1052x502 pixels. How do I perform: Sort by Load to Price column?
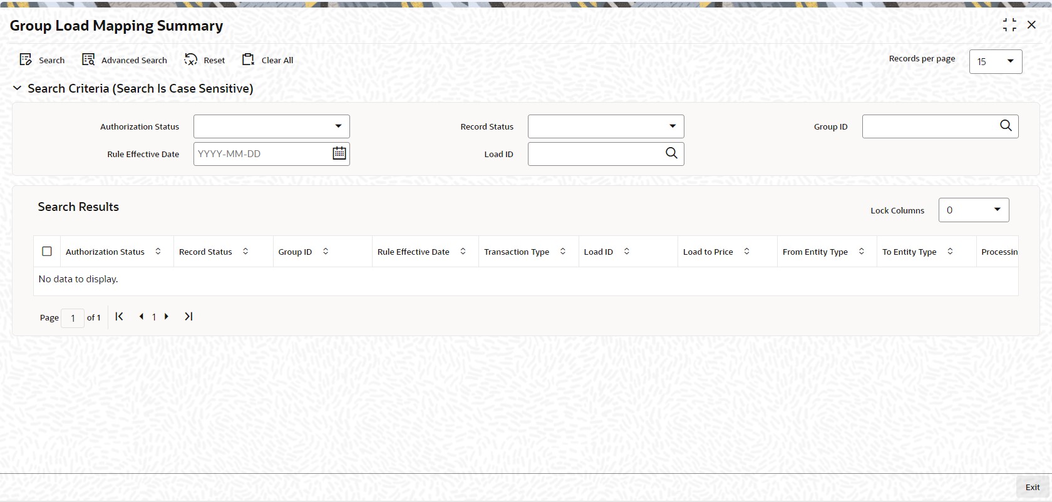point(746,252)
